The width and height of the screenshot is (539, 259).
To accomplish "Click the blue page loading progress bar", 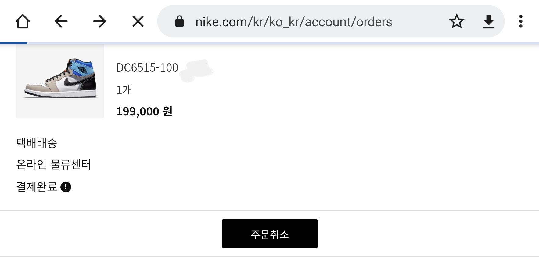I will pyautogui.click(x=14, y=43).
